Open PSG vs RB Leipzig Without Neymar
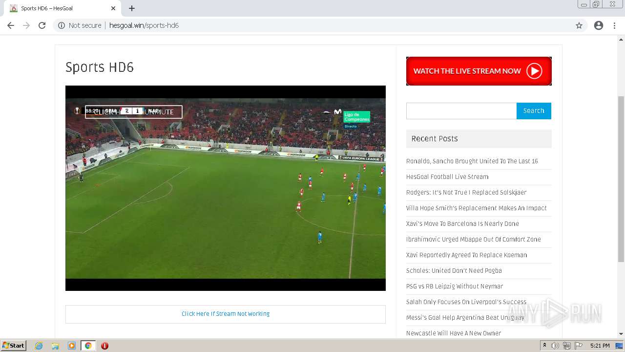The width and height of the screenshot is (625, 352). coord(455,286)
